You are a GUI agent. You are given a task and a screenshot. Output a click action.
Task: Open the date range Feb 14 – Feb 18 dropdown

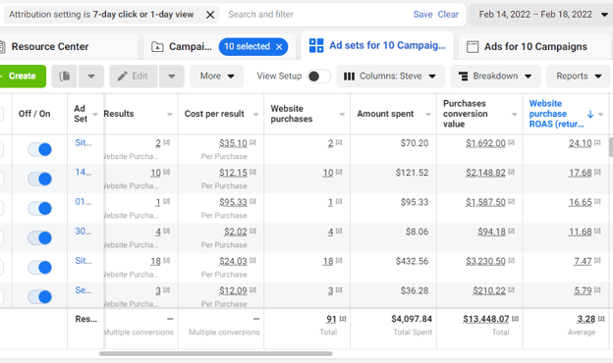(540, 15)
